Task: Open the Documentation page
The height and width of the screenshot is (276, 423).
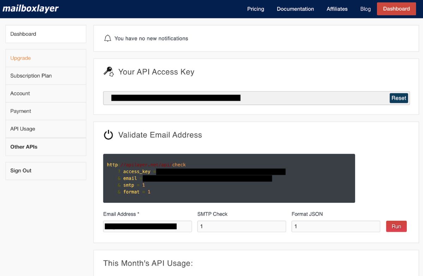Action: point(295,9)
